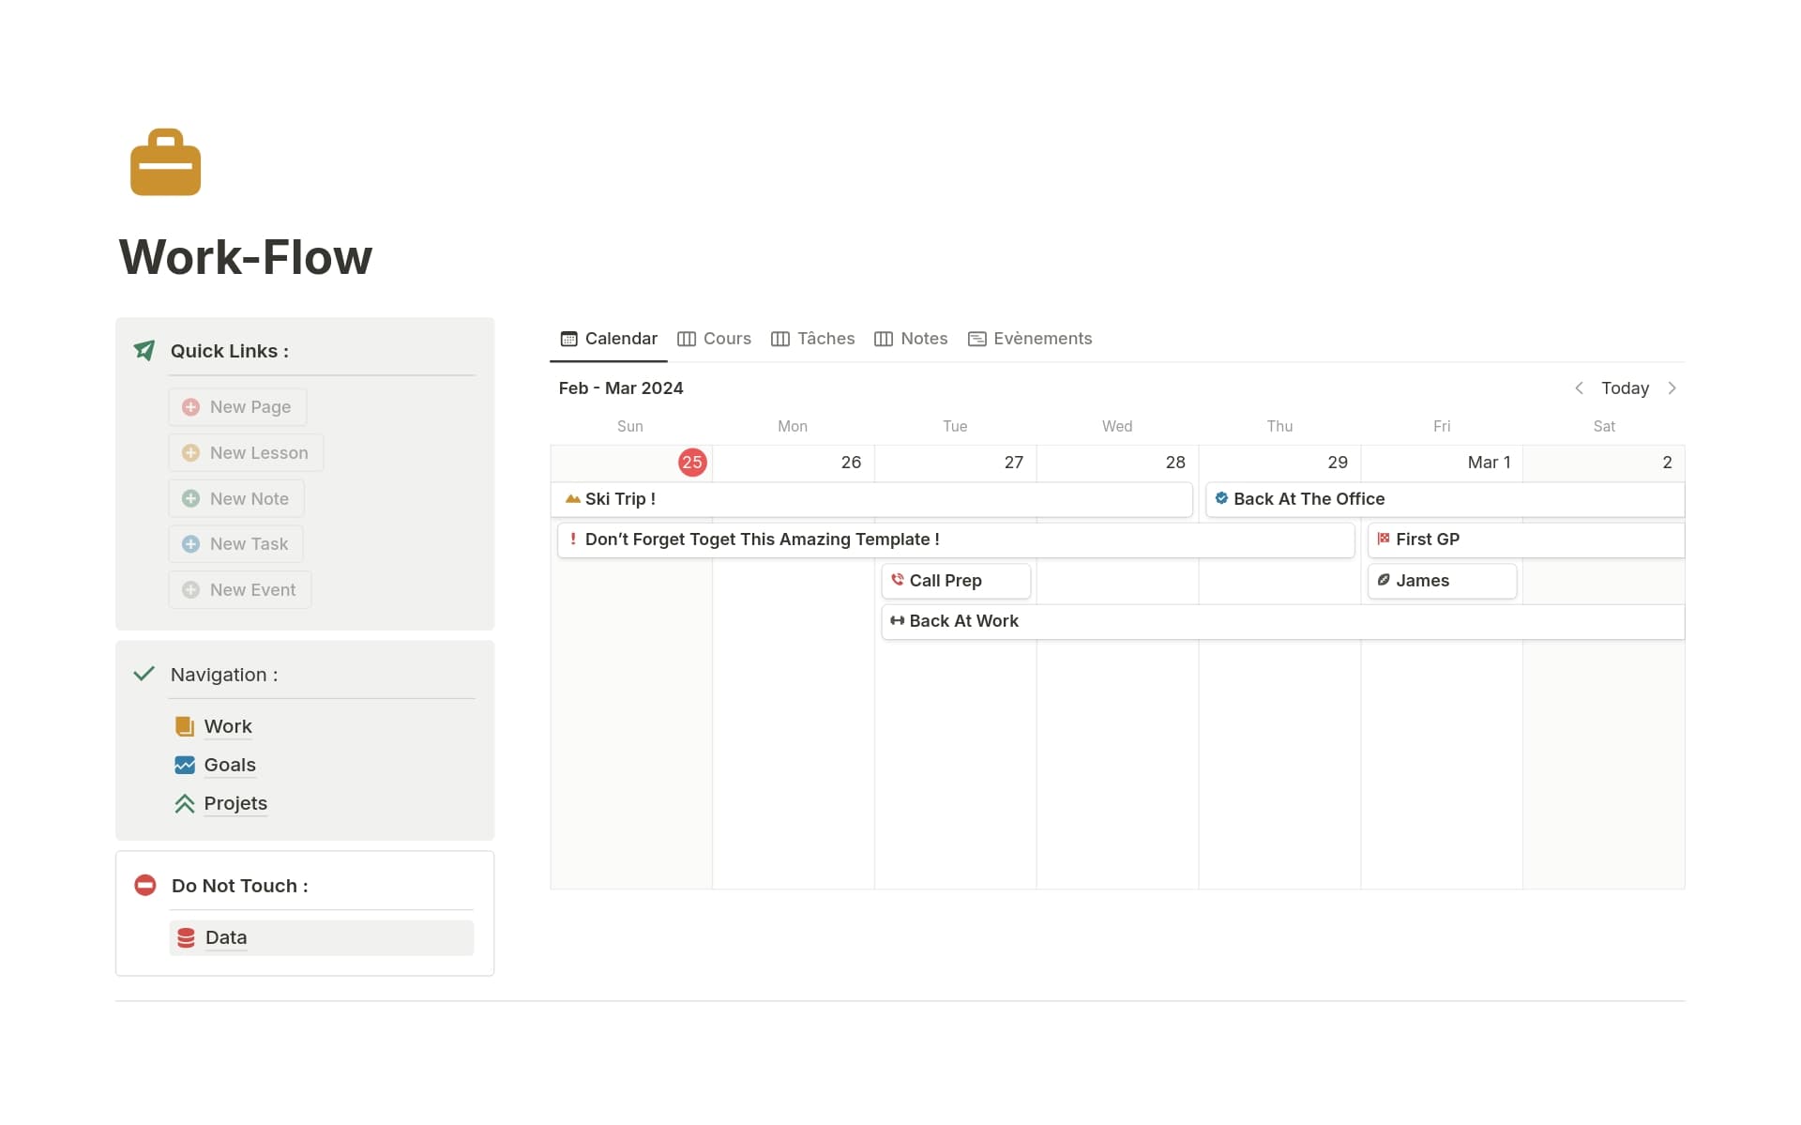Select the paperclip icon on the James event
This screenshot has width=1801, height=1125.
click(x=1385, y=581)
